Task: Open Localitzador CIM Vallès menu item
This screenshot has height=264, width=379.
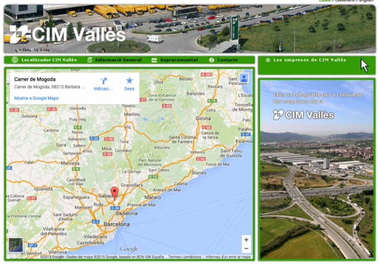Action: tap(49, 60)
